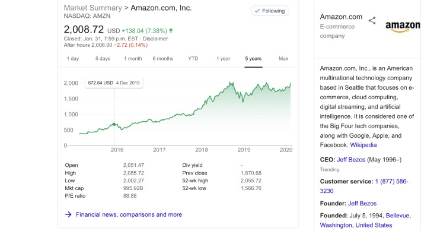The image size is (421, 231).
Task: Click the arrow icon before Financial news
Action: pos(68,214)
